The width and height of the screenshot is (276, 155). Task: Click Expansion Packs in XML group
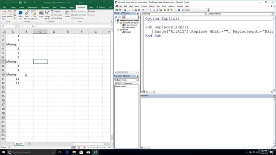(78, 15)
